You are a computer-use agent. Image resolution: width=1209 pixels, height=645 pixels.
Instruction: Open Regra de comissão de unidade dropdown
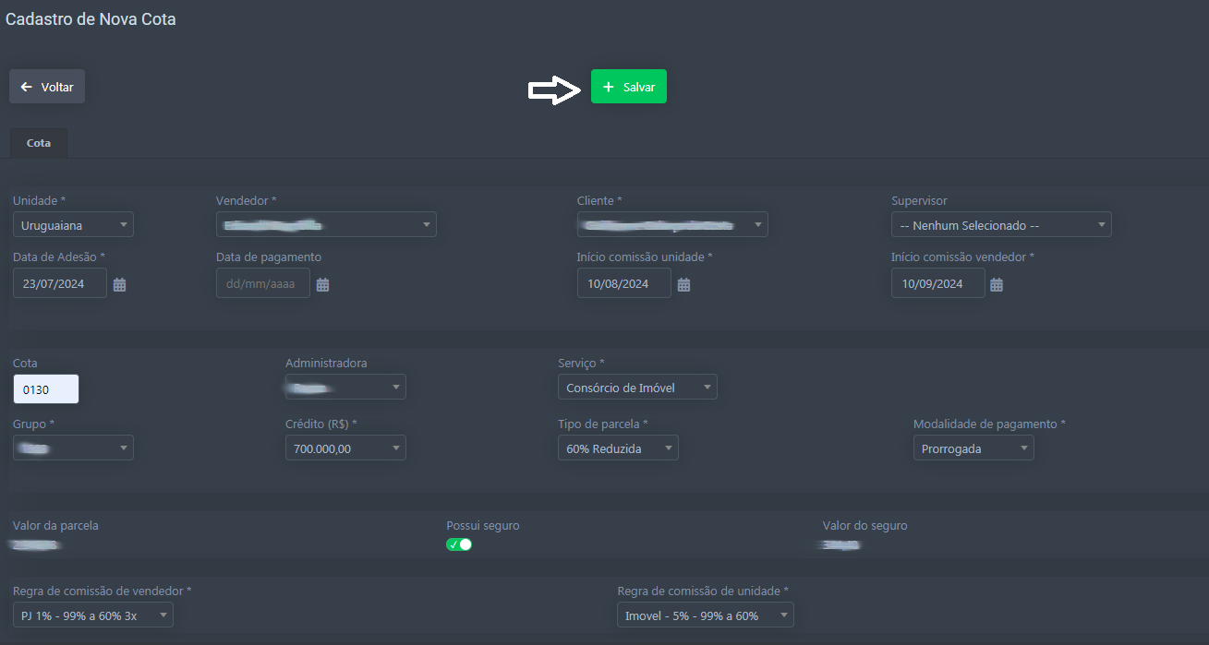click(704, 615)
